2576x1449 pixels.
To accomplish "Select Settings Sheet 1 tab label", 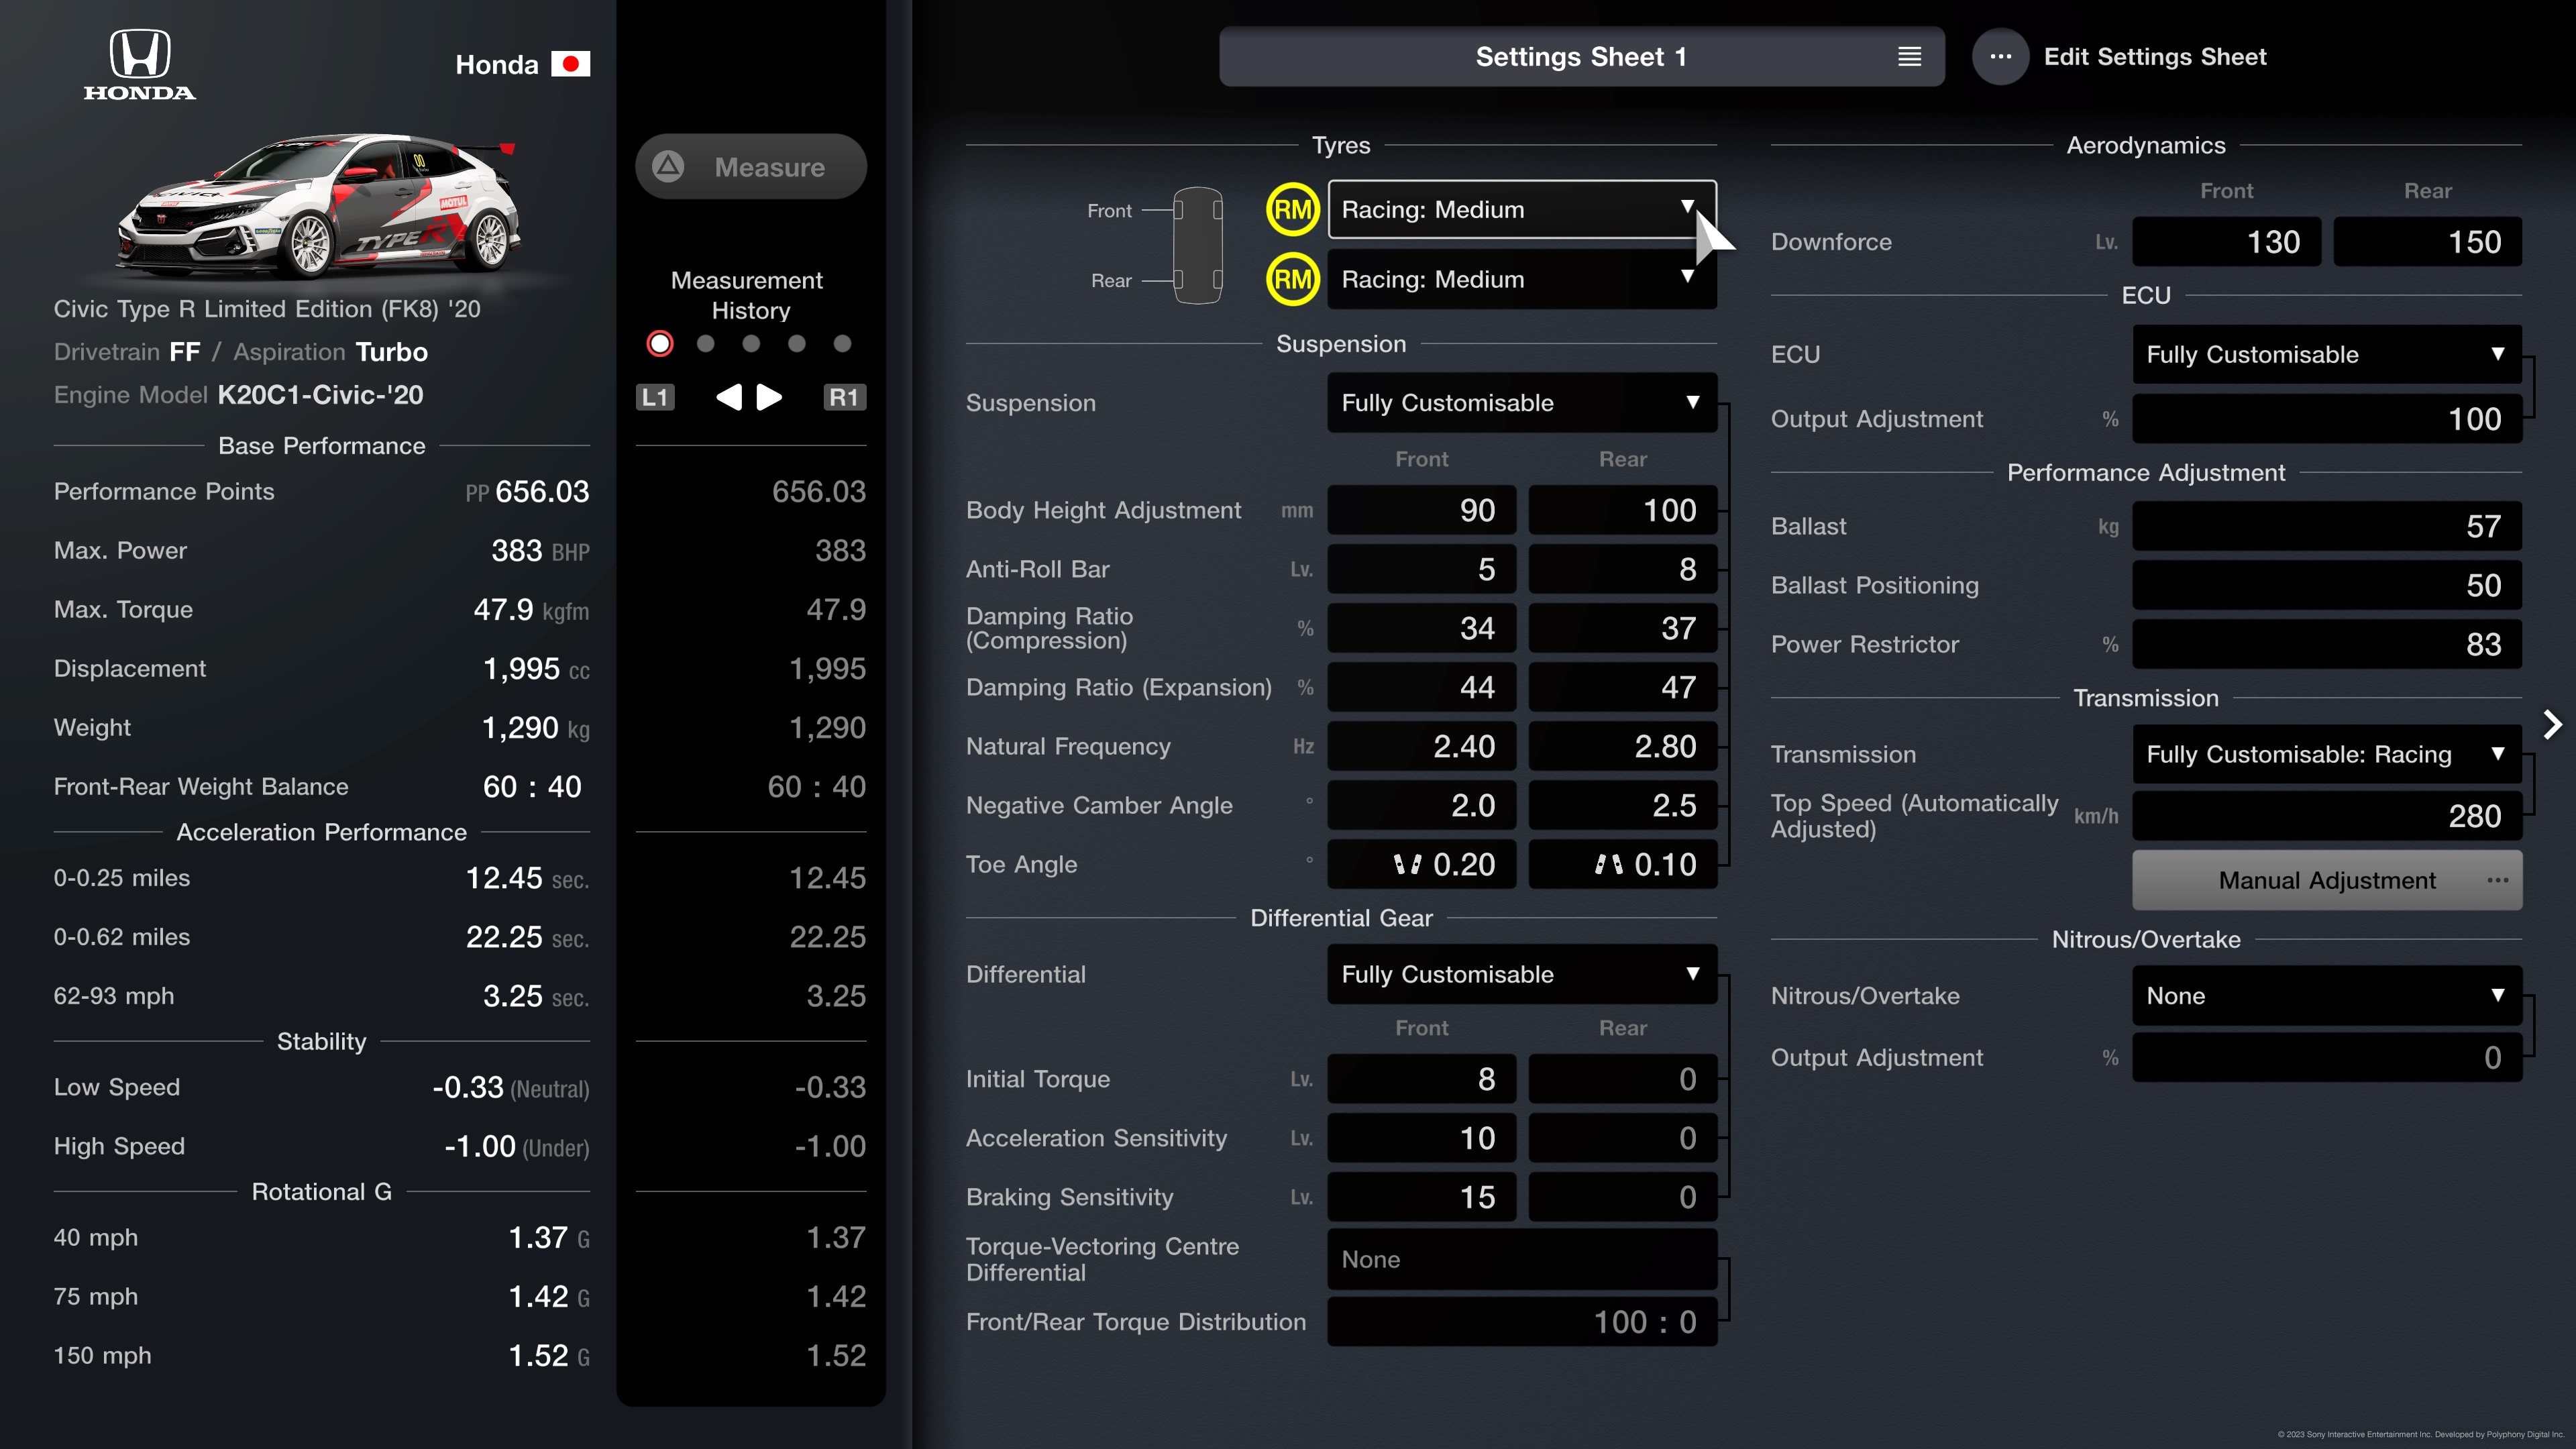I will click(x=1580, y=56).
